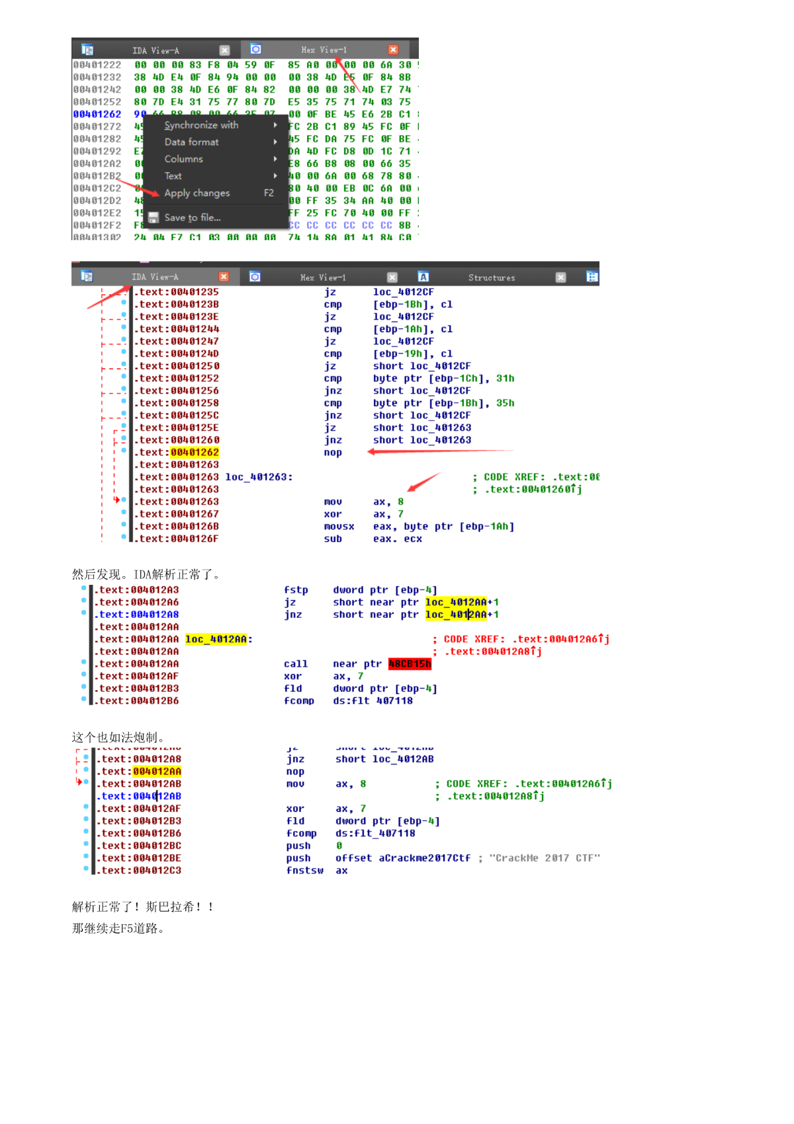
Task: Click highlighted label loc_4012AA:
Action: pyautogui.click(x=219, y=639)
